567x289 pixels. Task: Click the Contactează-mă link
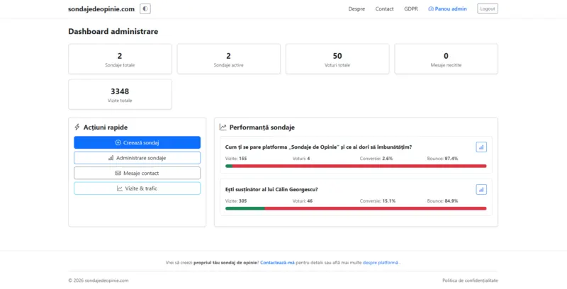pyautogui.click(x=277, y=263)
